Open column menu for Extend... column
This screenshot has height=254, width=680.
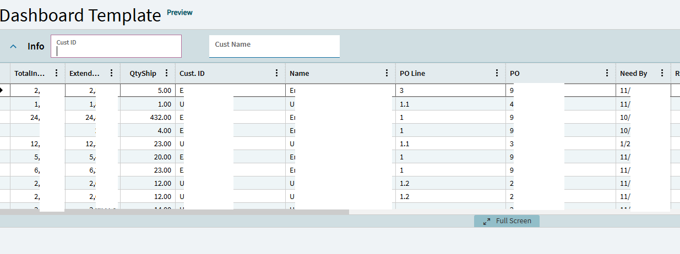click(x=111, y=73)
